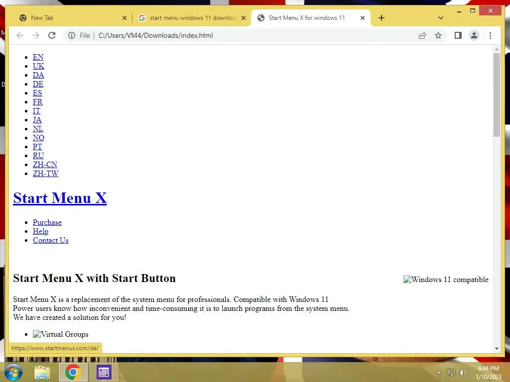The image size is (510, 382).
Task: Open the Chrome profile avatar
Action: [x=474, y=35]
